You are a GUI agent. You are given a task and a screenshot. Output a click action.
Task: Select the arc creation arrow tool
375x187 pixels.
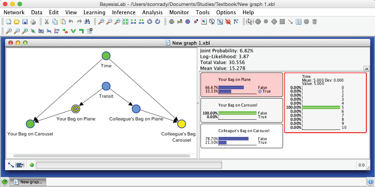point(290,22)
